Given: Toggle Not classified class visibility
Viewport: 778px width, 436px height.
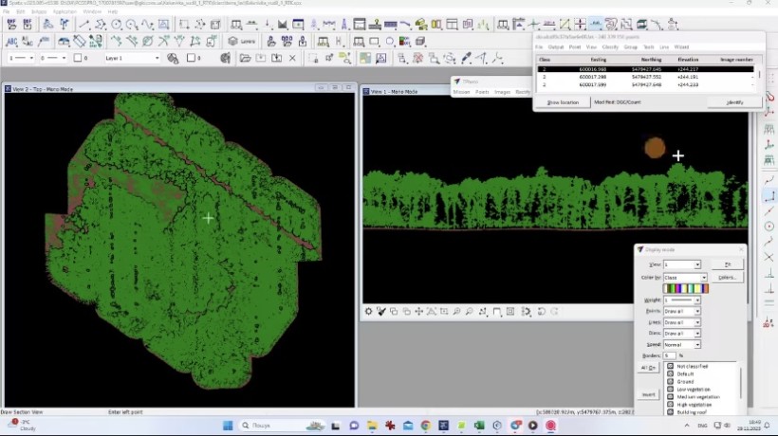Looking at the screenshot, I should point(670,366).
